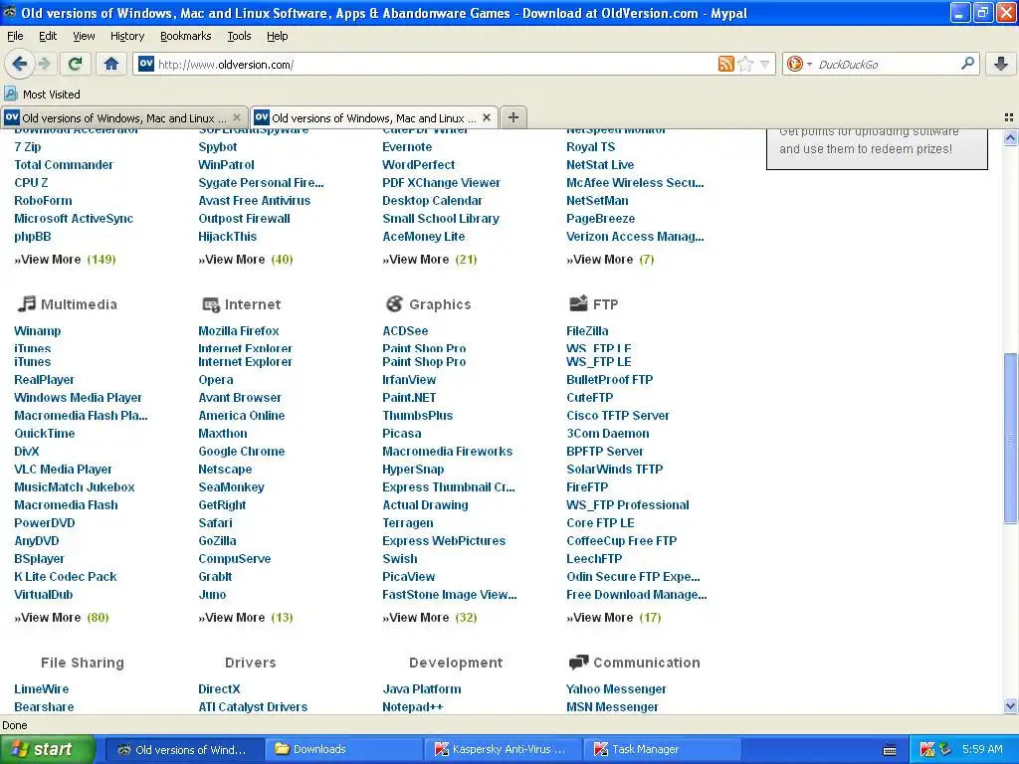The image size is (1019, 764).
Task: Open the Winamp link
Action: click(x=37, y=330)
